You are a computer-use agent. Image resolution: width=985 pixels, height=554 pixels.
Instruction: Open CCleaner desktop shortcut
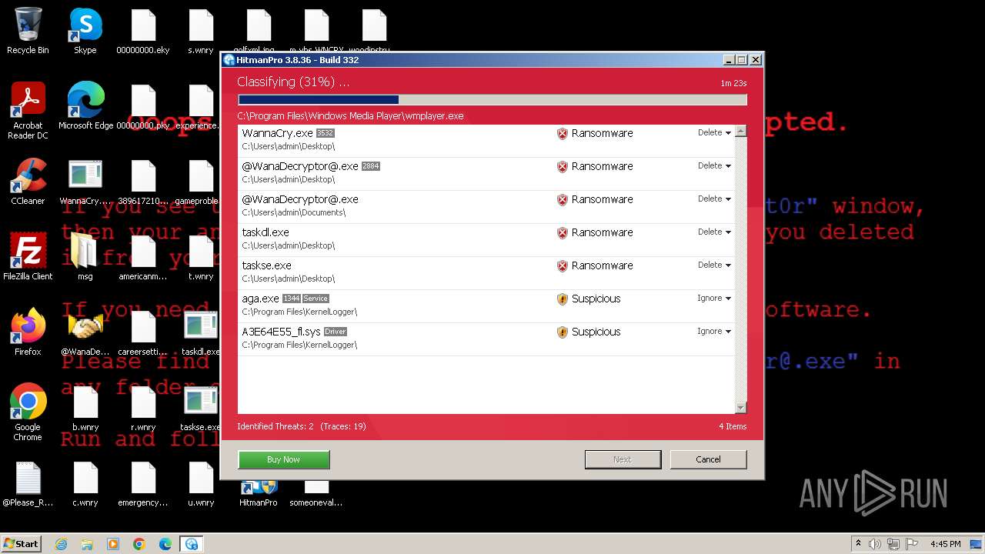click(x=28, y=182)
